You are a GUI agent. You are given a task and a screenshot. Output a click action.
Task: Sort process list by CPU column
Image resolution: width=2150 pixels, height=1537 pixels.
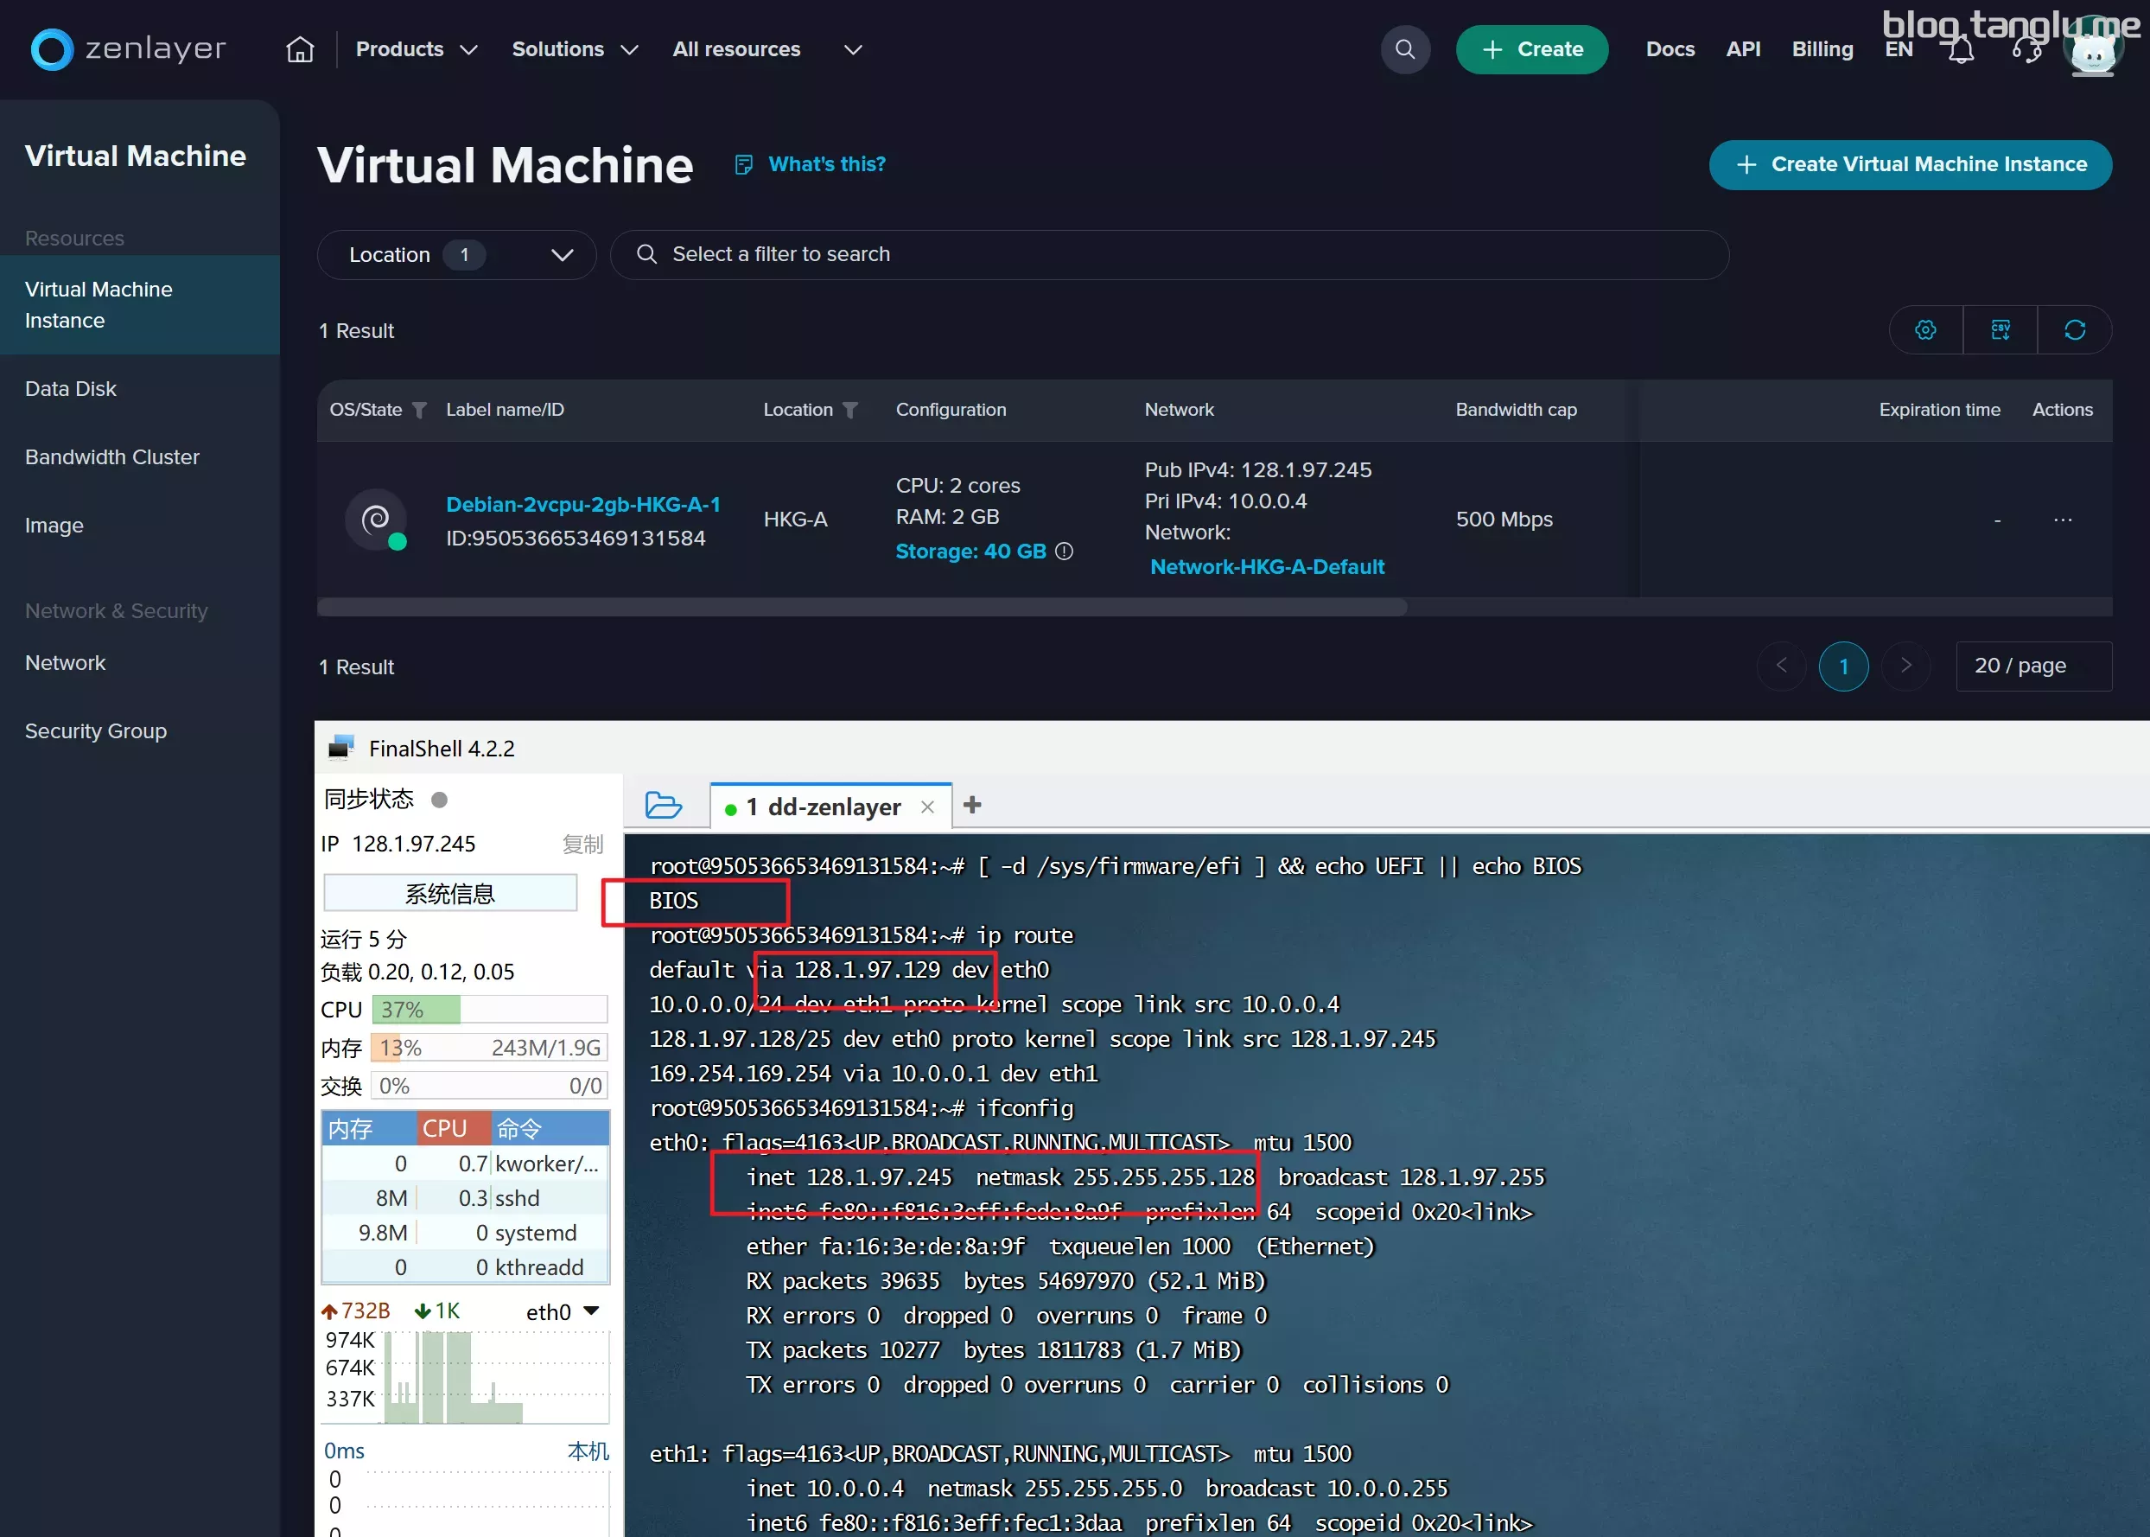pyautogui.click(x=454, y=1128)
